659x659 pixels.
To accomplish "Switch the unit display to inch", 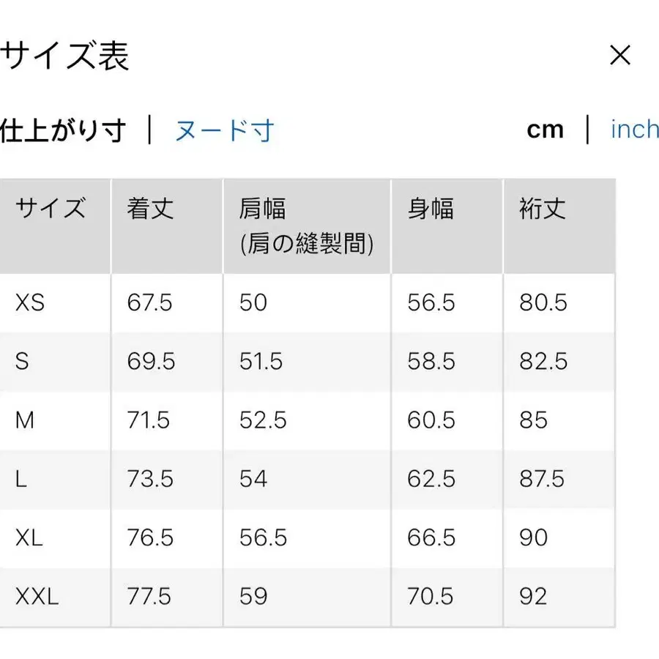I will point(633,129).
